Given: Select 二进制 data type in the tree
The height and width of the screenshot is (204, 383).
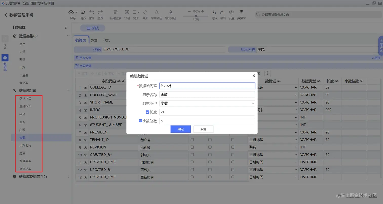Looking at the screenshot, I should tap(24, 75).
